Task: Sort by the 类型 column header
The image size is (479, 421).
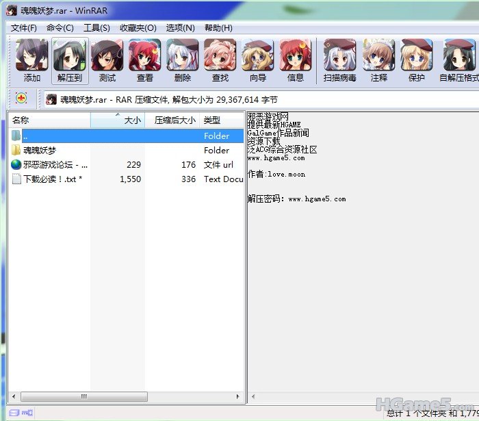Action: pos(222,120)
